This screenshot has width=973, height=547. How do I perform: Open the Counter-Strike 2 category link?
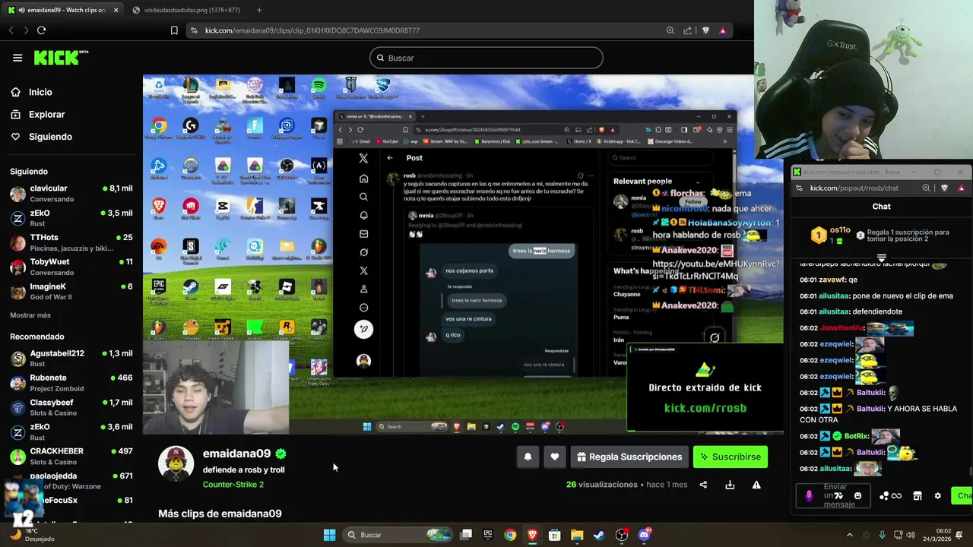(x=233, y=485)
